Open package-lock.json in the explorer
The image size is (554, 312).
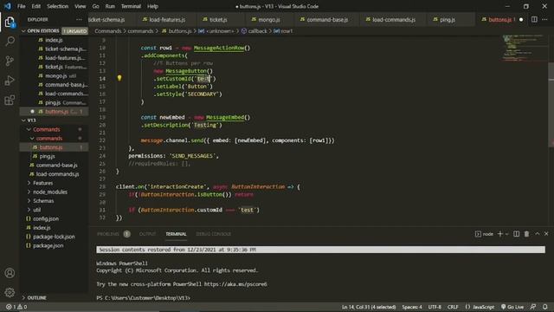[x=54, y=237]
